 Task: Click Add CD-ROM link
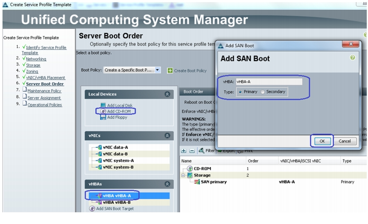click(x=119, y=111)
